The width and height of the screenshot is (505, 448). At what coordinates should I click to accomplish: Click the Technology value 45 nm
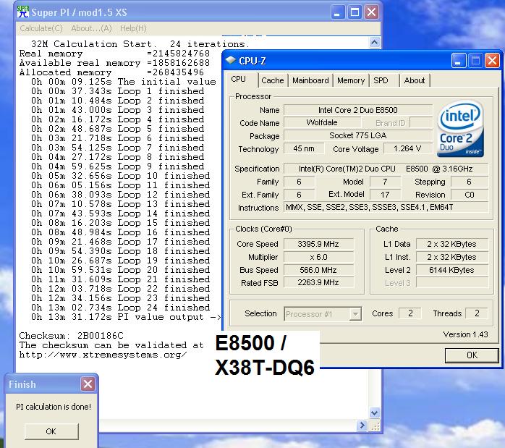[x=304, y=149]
